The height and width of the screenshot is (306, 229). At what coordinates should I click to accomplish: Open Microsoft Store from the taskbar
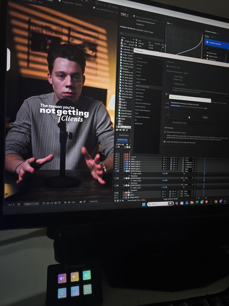182,203
